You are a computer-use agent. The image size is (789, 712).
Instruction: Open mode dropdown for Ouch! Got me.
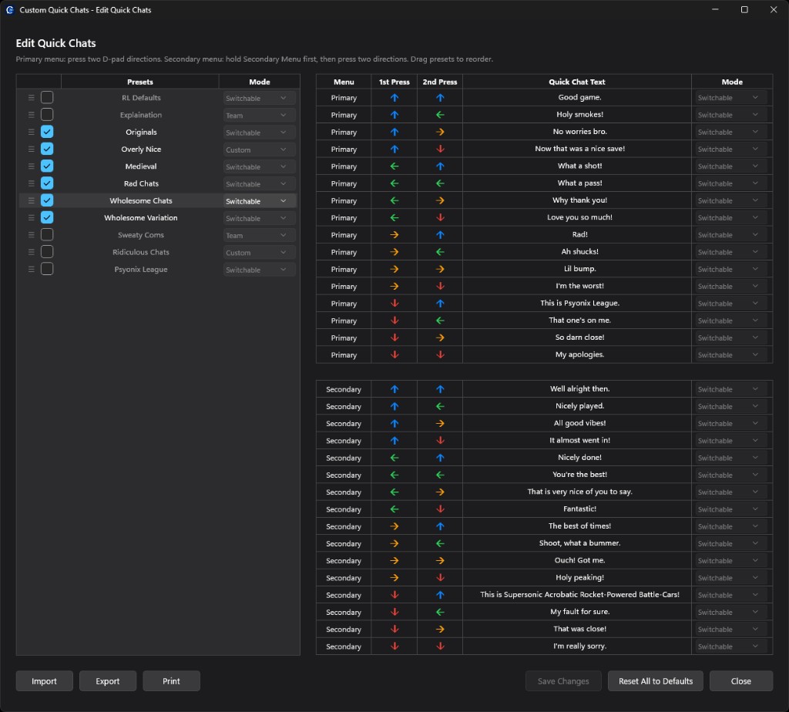point(730,560)
